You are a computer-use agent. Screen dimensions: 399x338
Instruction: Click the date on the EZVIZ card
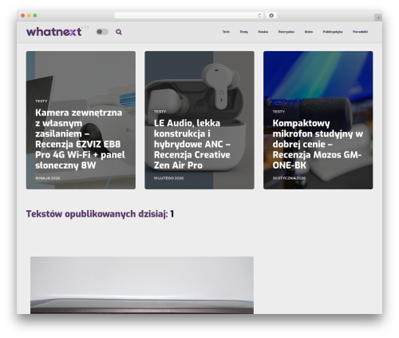click(x=48, y=178)
